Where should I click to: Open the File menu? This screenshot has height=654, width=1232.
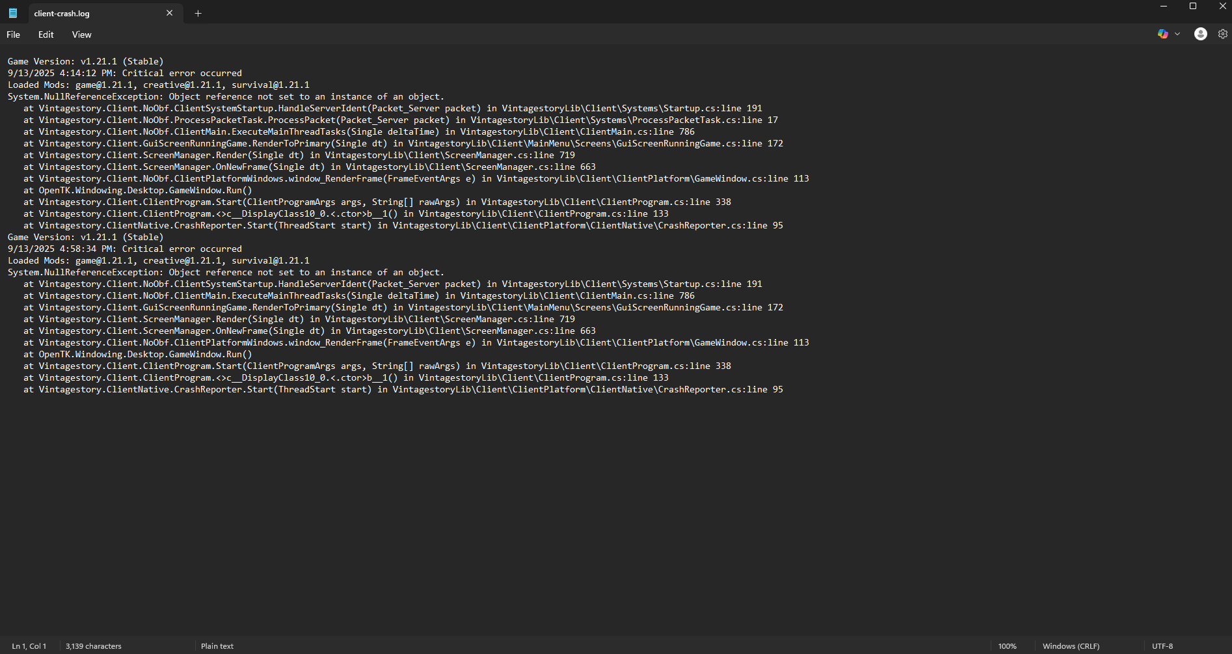pyautogui.click(x=13, y=34)
